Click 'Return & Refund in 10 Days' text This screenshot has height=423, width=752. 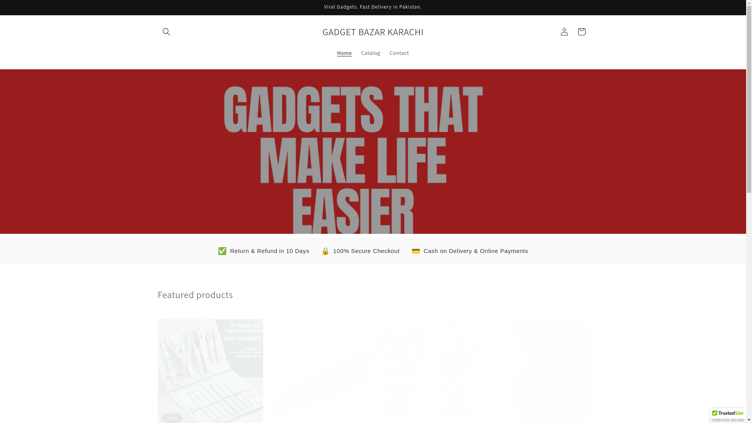pyautogui.click(x=269, y=251)
